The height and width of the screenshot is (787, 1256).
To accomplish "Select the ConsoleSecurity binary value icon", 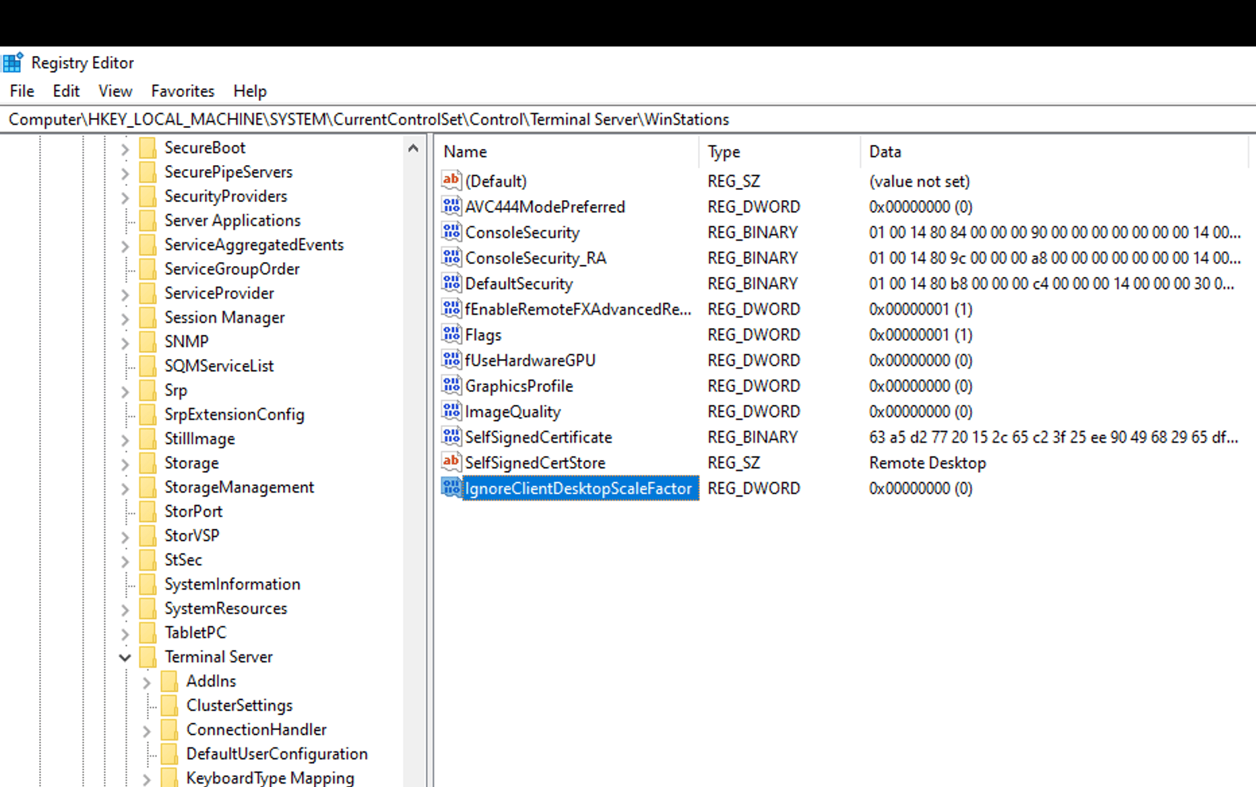I will 451,232.
